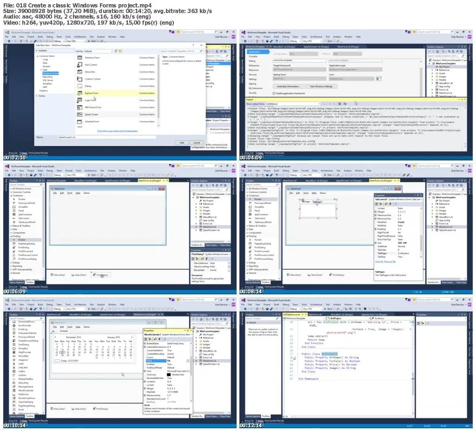Pick NotifyIcon toolbox item in 00:10:14 frame

coord(23,394)
